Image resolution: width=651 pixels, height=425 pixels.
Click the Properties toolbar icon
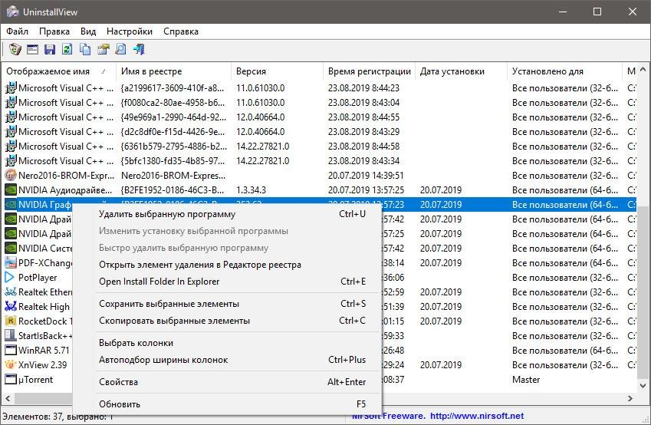[103, 49]
